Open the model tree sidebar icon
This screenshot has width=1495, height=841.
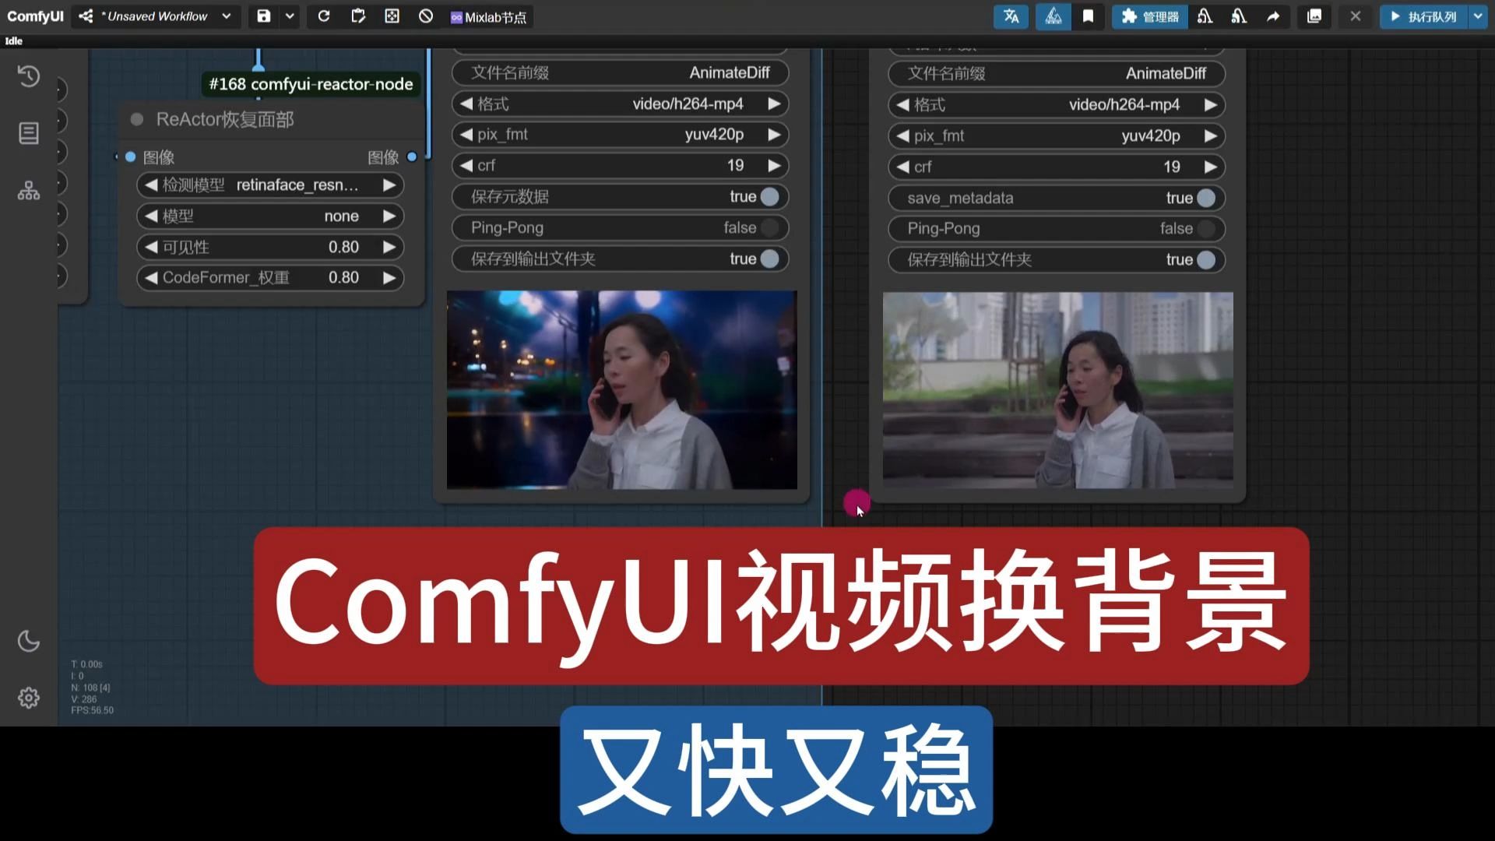point(29,191)
